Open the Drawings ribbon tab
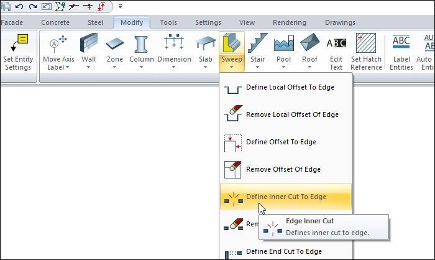 point(340,22)
